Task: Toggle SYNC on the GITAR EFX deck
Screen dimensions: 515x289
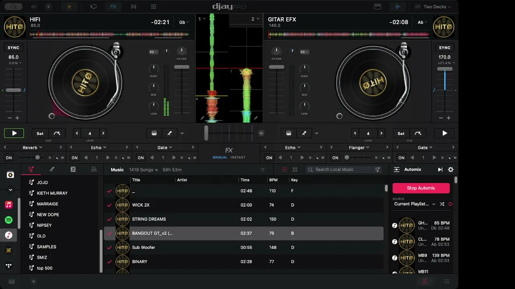Action: (x=445, y=48)
